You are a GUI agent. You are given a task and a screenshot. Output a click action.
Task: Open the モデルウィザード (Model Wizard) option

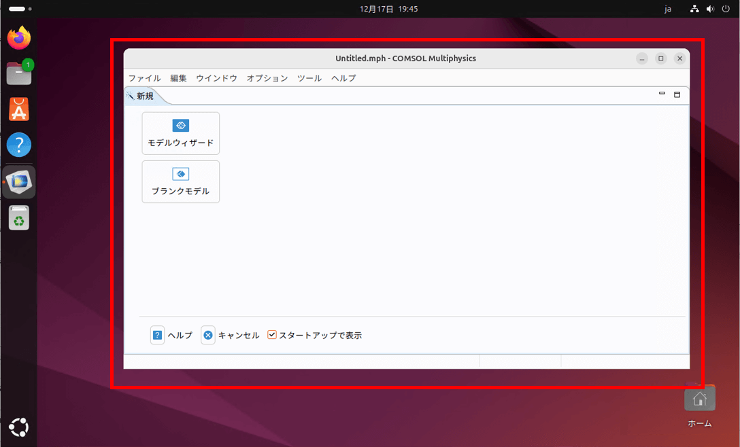[180, 133]
